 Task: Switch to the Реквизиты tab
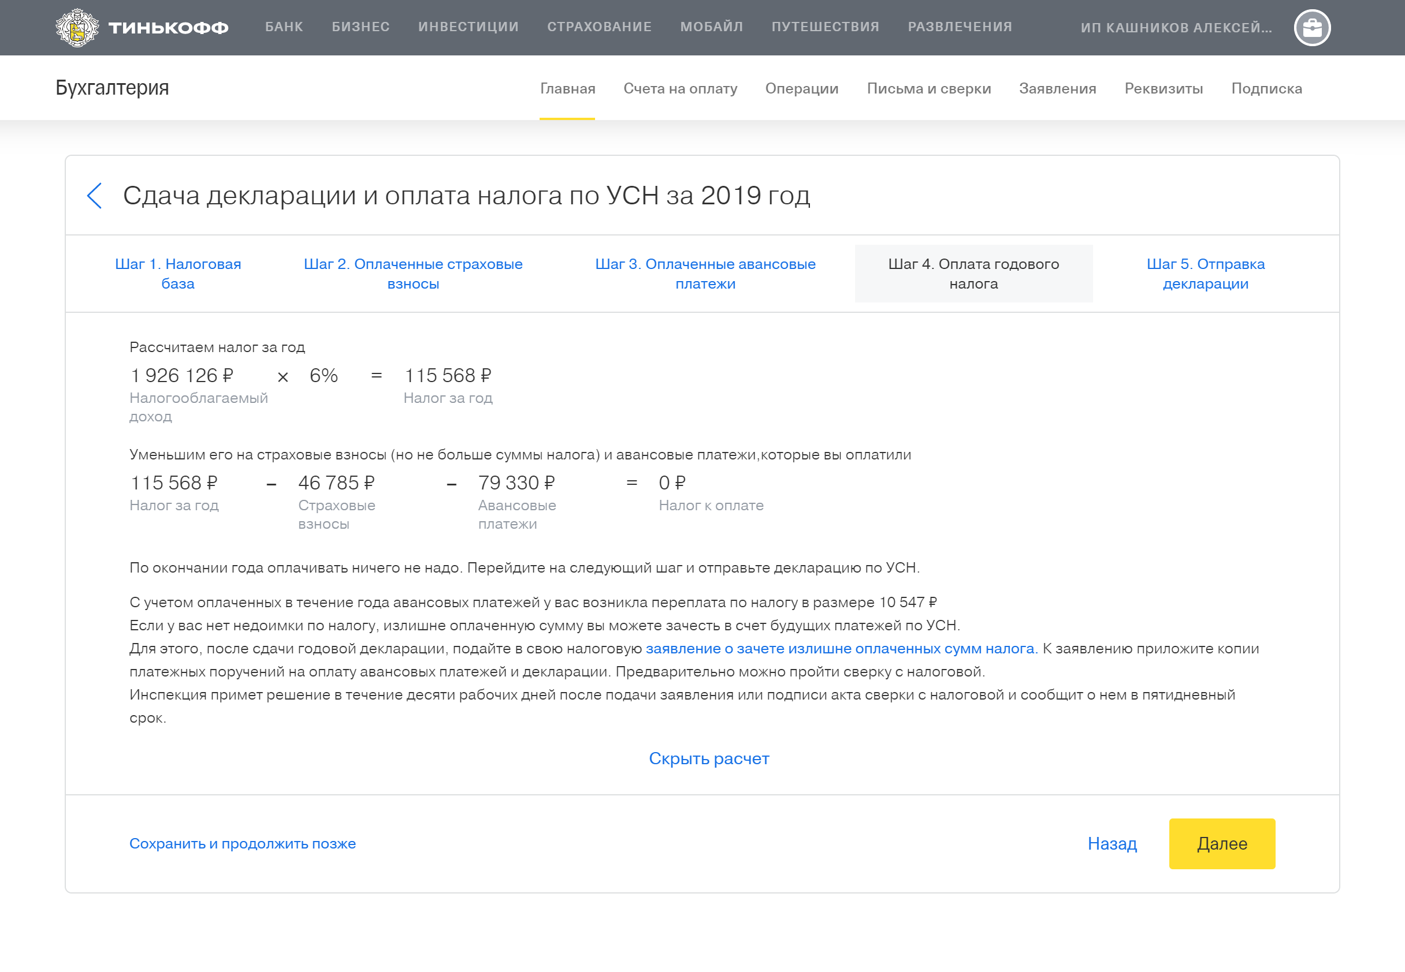[x=1164, y=88]
